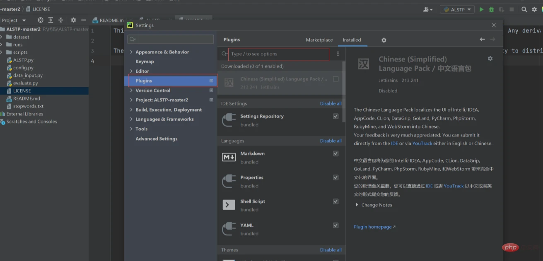Open the three-dot options menu beside plugin search
Viewport: 543px width, 261px height.
pyautogui.click(x=338, y=54)
